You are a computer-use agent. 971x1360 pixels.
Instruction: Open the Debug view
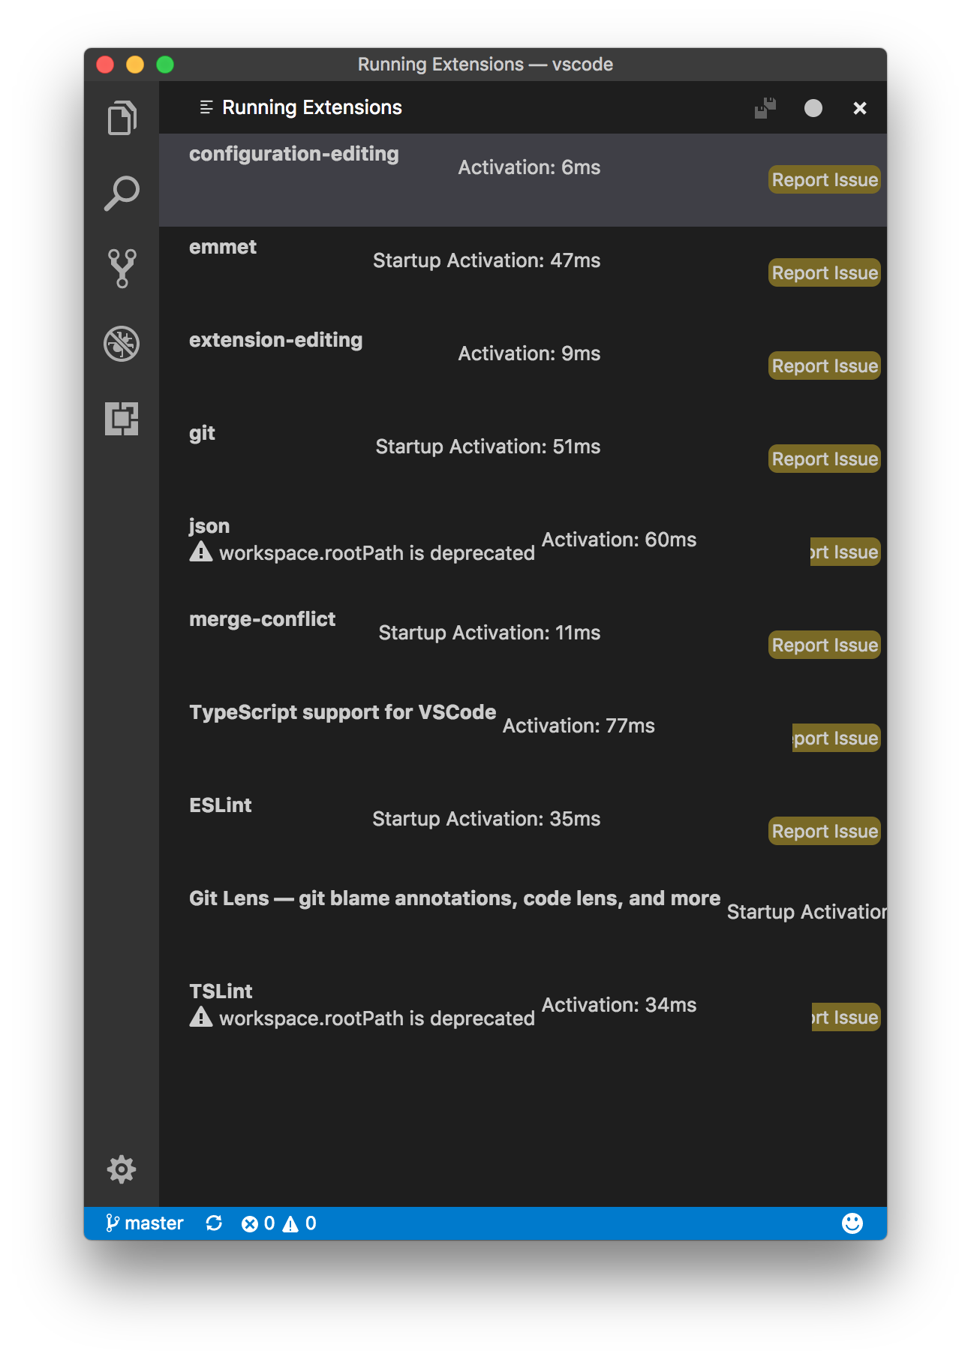tap(120, 344)
